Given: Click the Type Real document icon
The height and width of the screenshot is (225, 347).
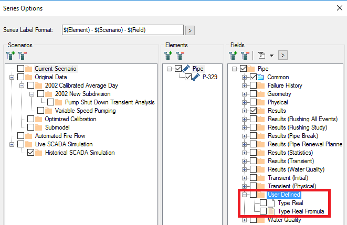Looking at the screenshot, I should pyautogui.click(x=271, y=203).
